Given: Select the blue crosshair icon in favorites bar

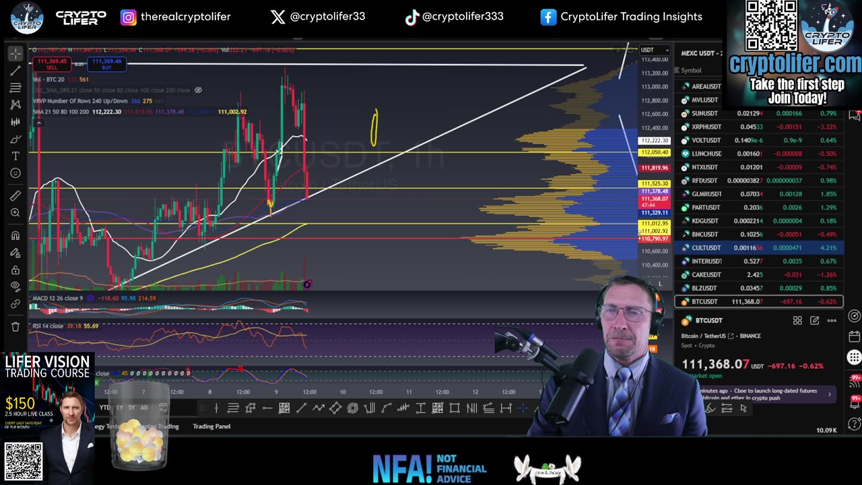Looking at the screenshot, I should (523, 408).
